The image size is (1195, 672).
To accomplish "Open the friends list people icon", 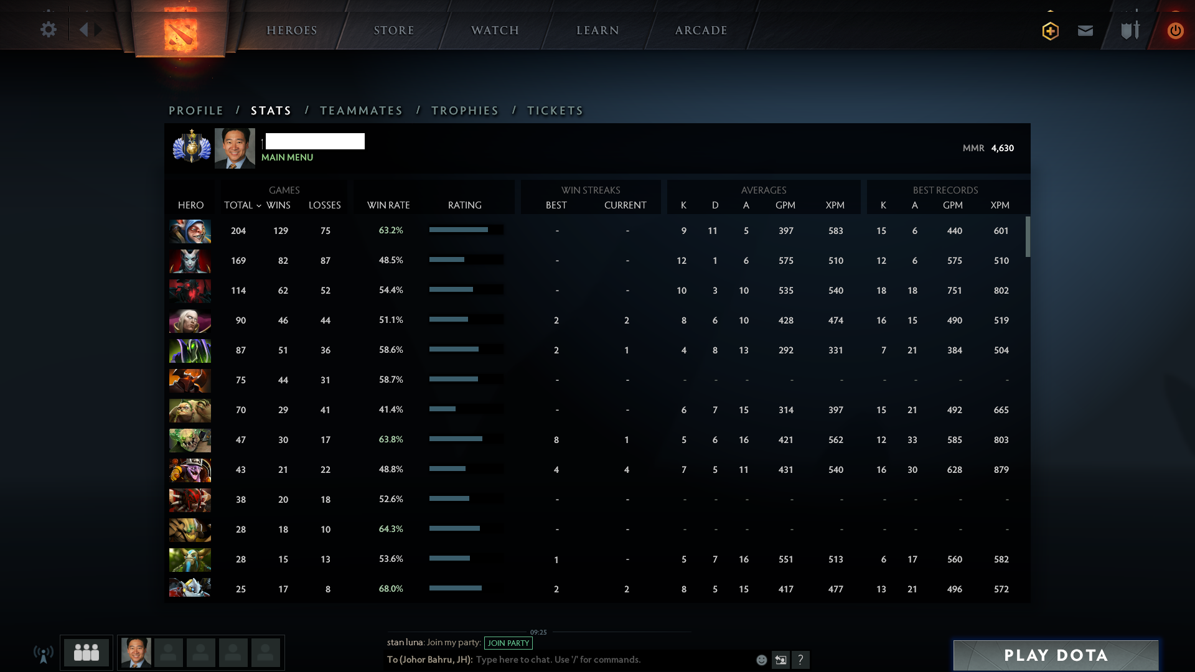I will 87,653.
